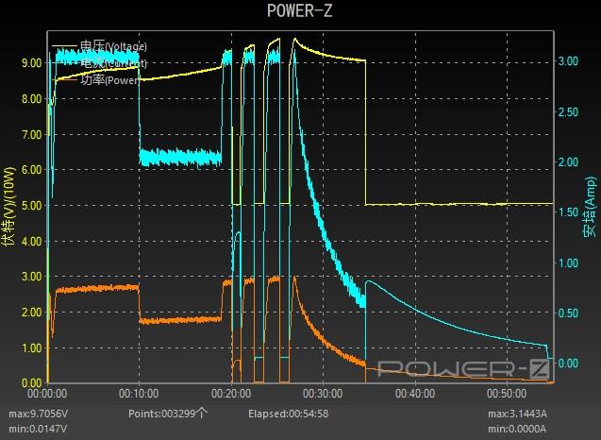
Task: Click the cyan 3.00 label on Amp axis
Action: click(568, 61)
